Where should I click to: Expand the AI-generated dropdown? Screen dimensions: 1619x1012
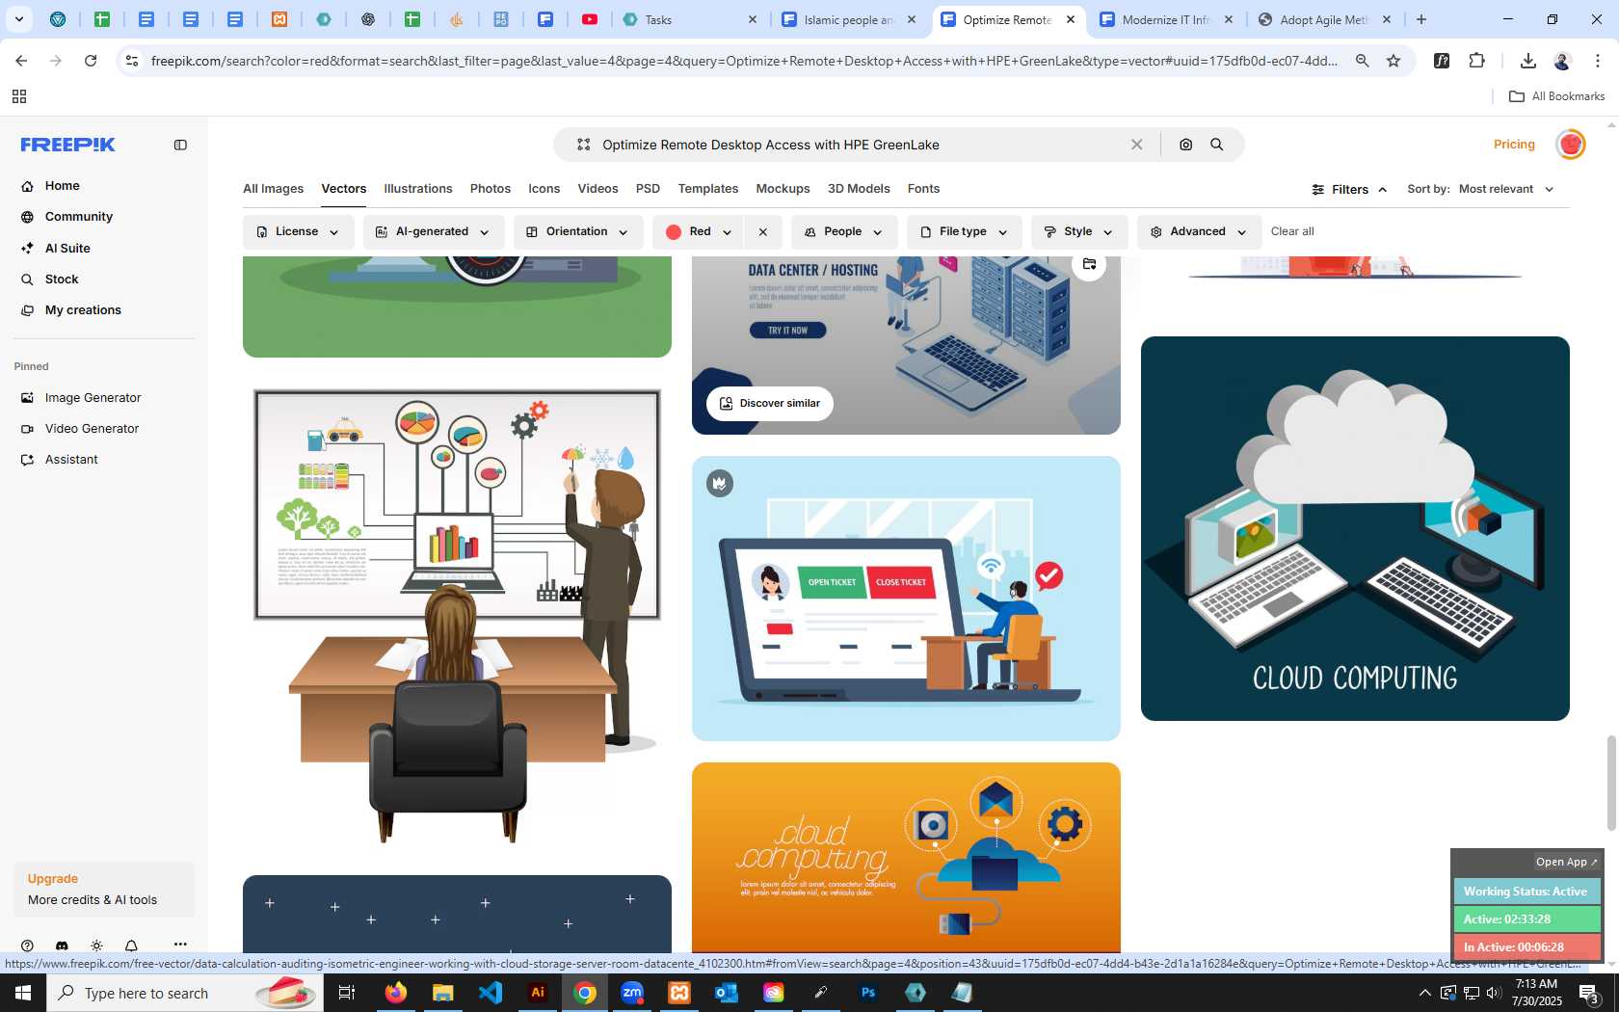pos(434,232)
